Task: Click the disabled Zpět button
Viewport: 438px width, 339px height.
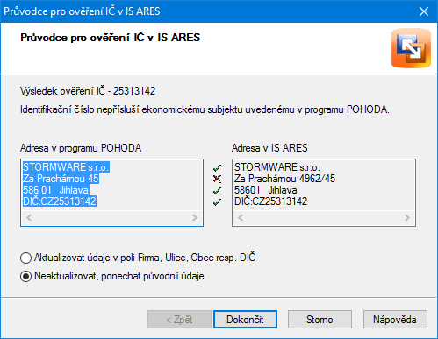Action: [179, 320]
